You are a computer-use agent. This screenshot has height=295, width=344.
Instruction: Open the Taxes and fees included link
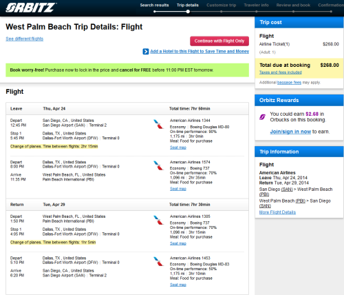tap(281, 72)
